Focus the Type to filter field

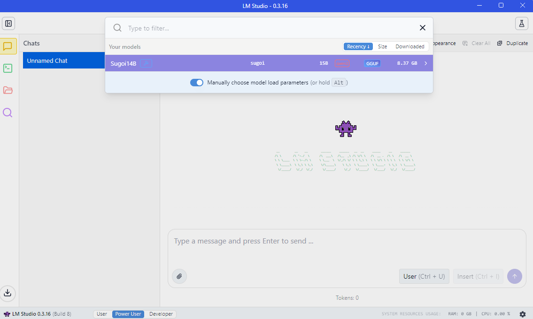[x=270, y=28]
